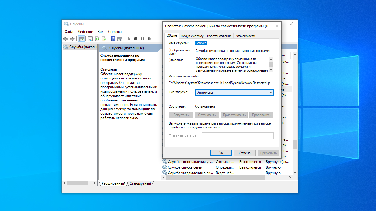Click the Back arrow in Services toolbar
This screenshot has width=376, height=211.
(66, 39)
